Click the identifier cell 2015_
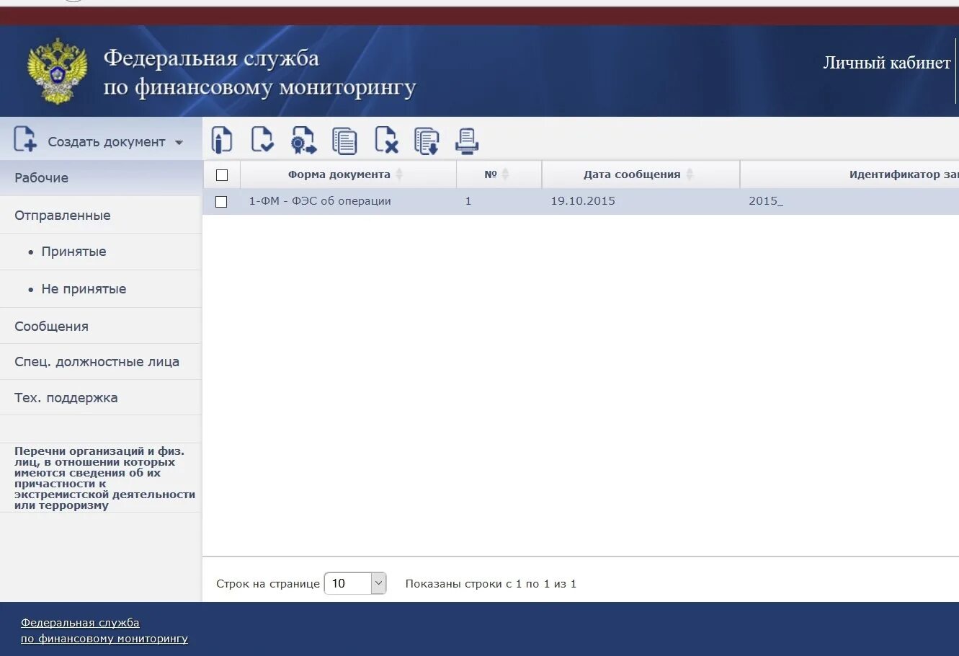 766,201
